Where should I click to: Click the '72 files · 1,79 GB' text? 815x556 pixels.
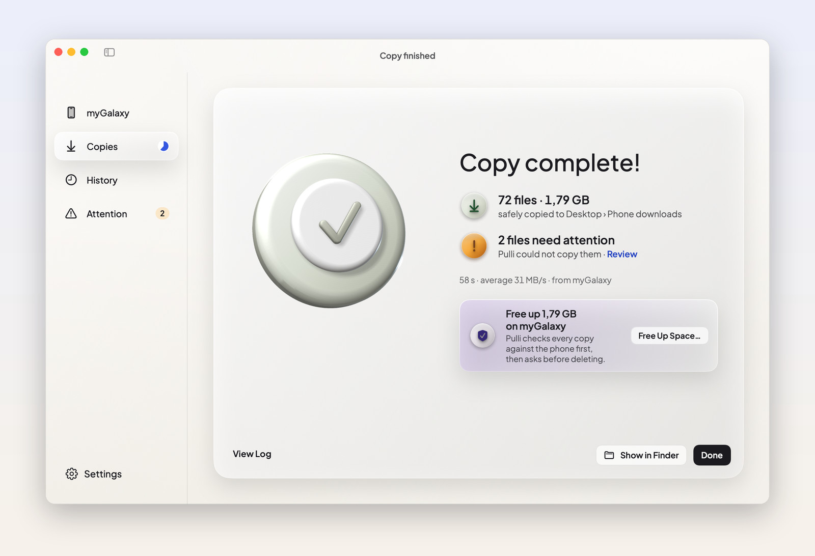point(544,200)
